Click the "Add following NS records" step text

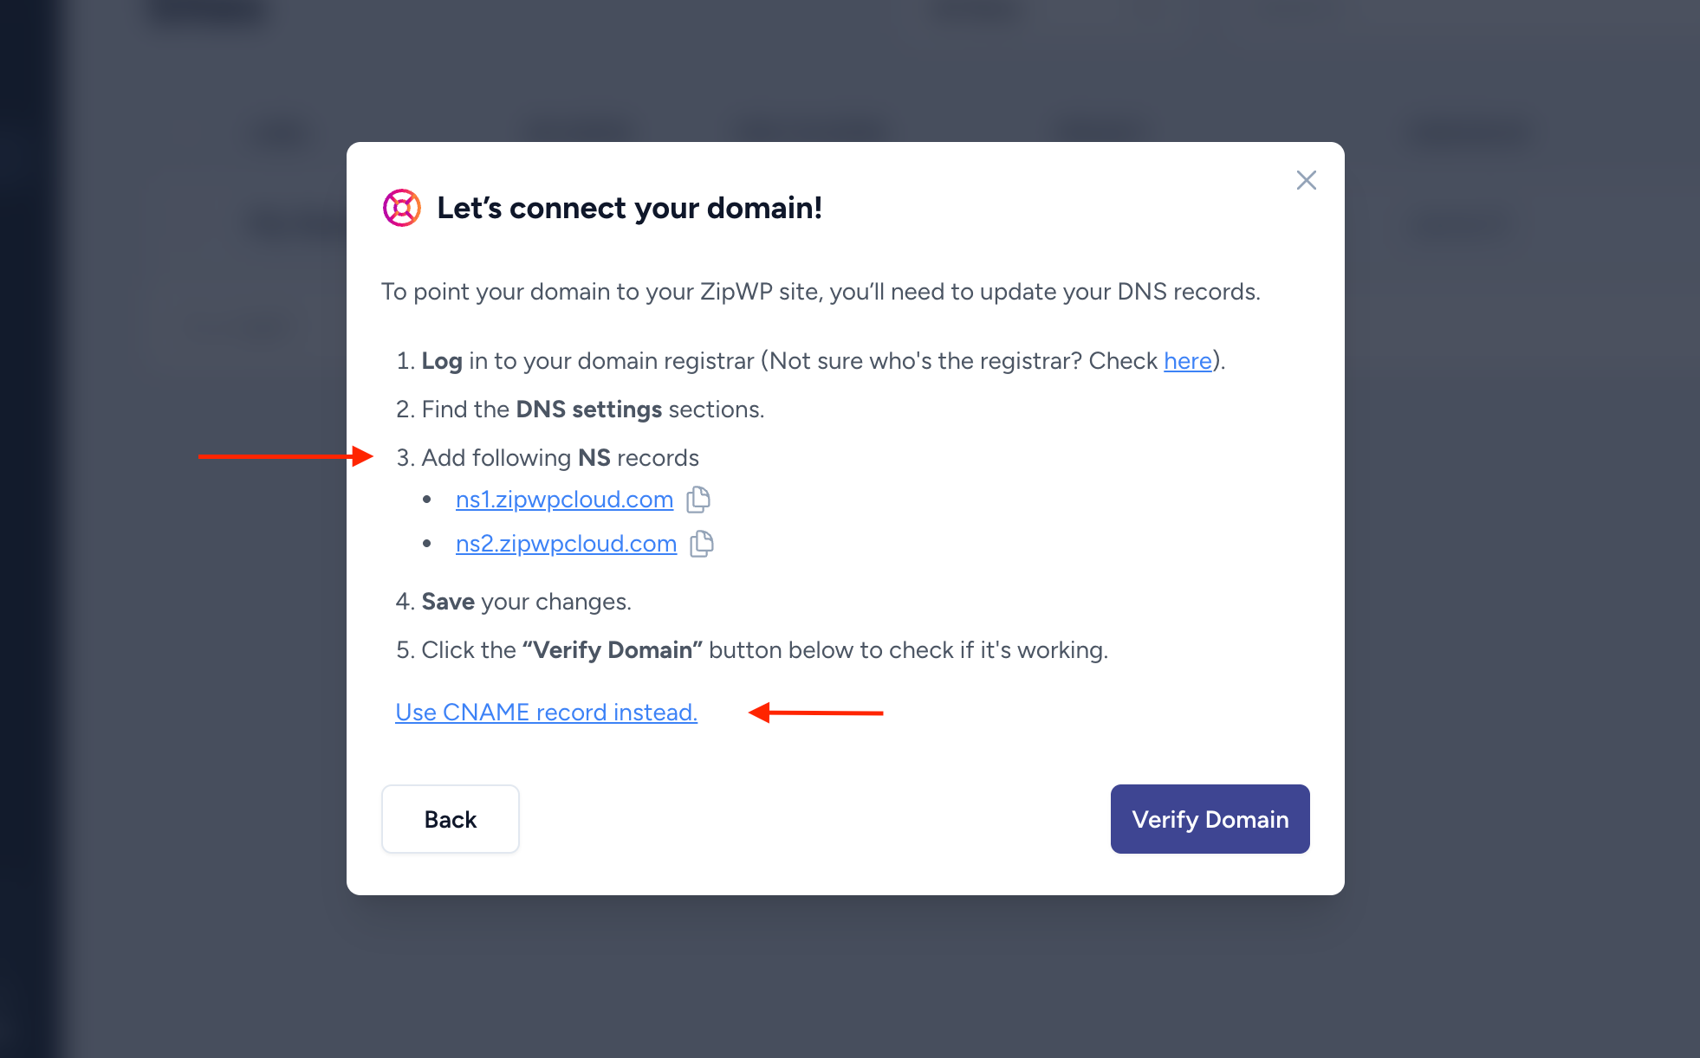pyautogui.click(x=560, y=458)
